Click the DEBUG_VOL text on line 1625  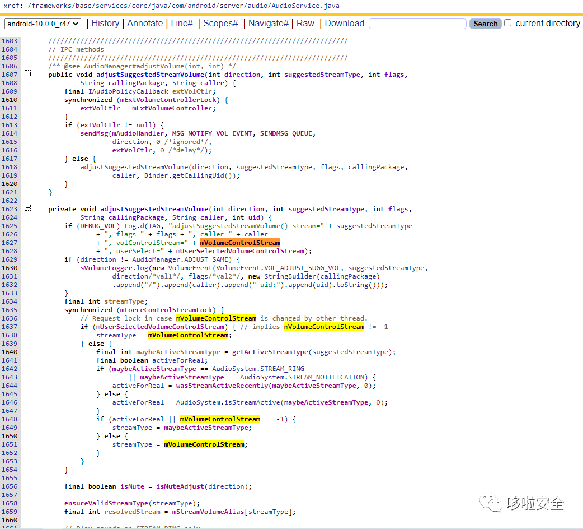click(98, 226)
